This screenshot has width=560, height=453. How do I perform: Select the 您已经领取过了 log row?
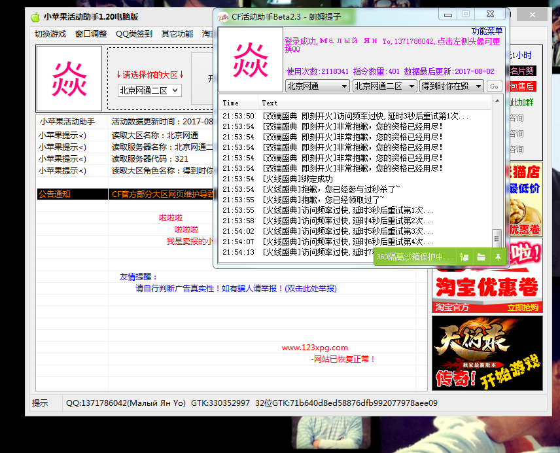[x=355, y=200]
